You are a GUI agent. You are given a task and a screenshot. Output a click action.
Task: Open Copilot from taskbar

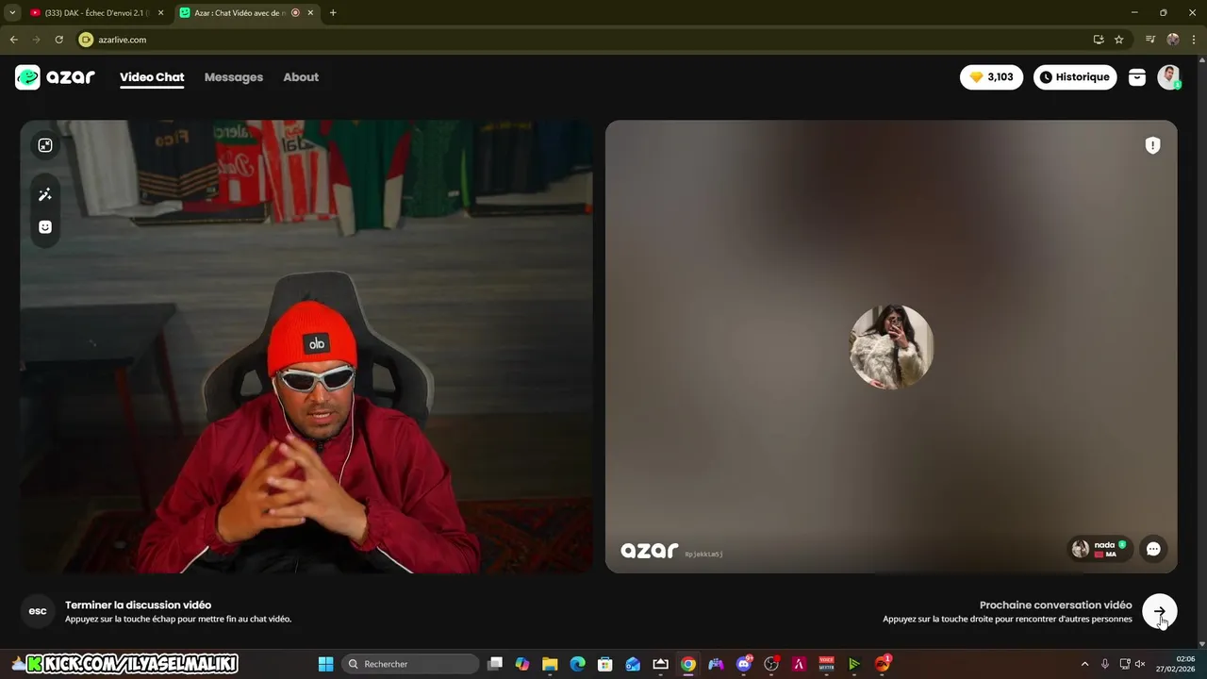[522, 664]
